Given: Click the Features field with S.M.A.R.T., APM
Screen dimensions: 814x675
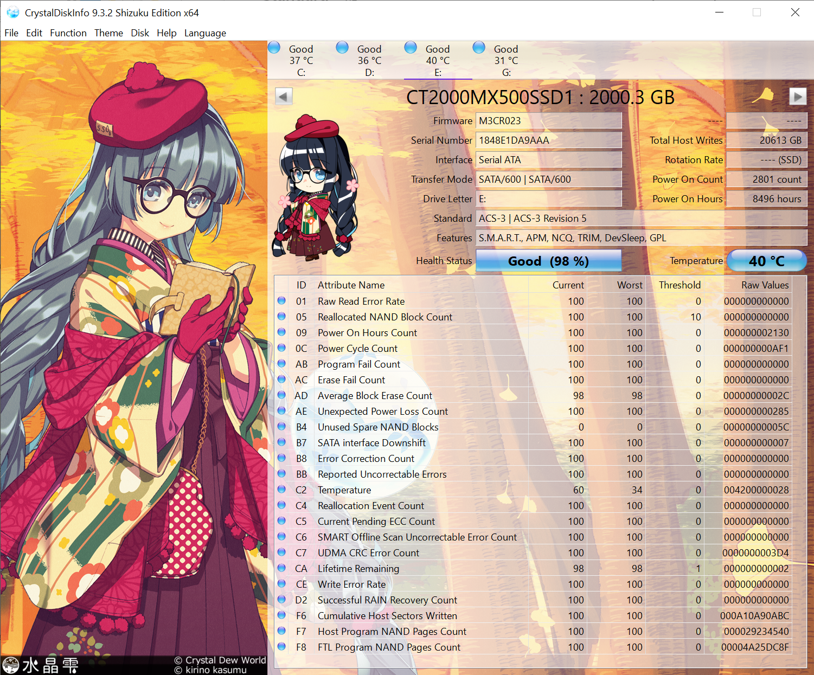Looking at the screenshot, I should pos(641,238).
